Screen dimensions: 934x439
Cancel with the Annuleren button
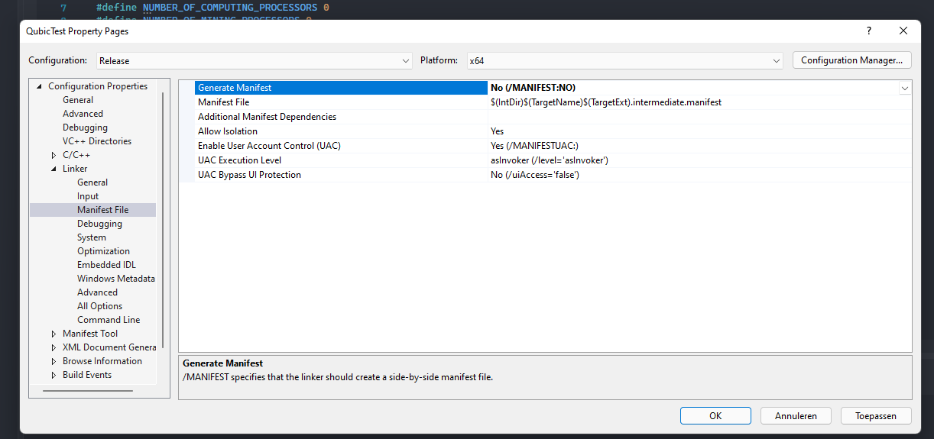point(796,416)
